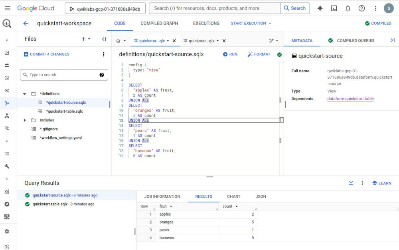Open count column sort dropdown
This screenshot has height=250, width=399.
[237, 206]
